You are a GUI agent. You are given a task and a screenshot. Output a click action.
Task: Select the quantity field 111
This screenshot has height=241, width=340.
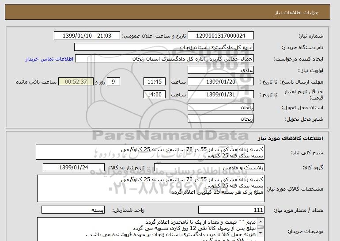click(x=231, y=210)
